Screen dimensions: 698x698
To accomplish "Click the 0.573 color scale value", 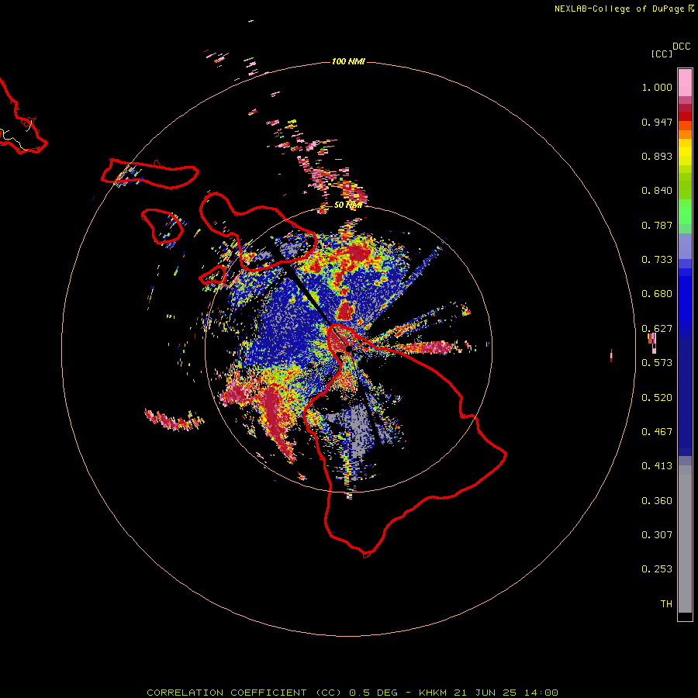I will [657, 363].
